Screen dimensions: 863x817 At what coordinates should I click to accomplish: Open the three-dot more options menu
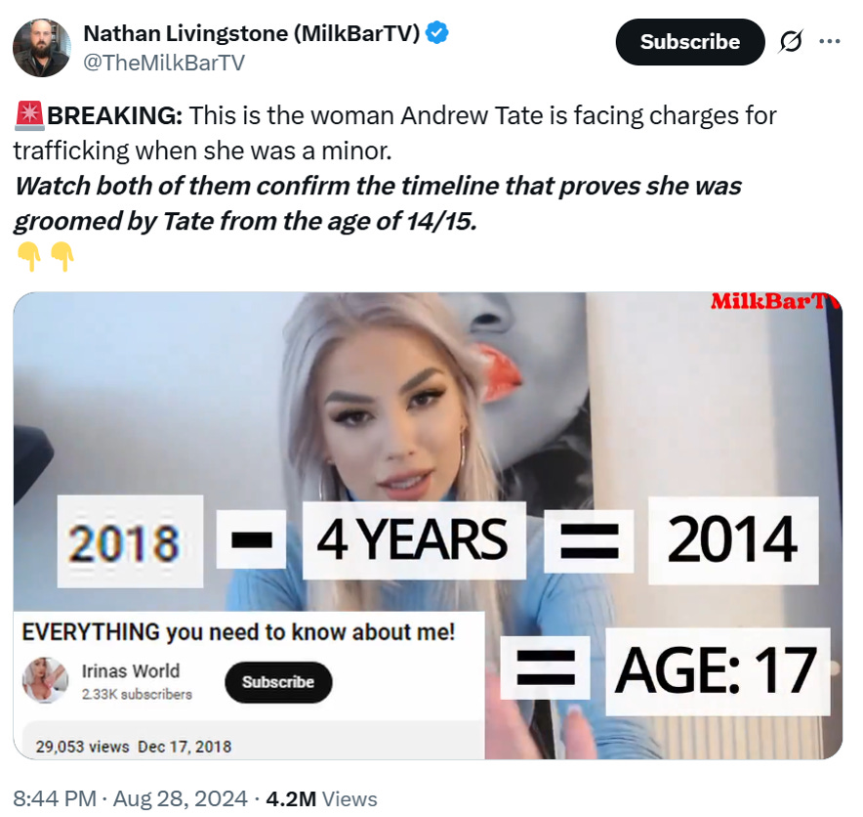coord(830,41)
